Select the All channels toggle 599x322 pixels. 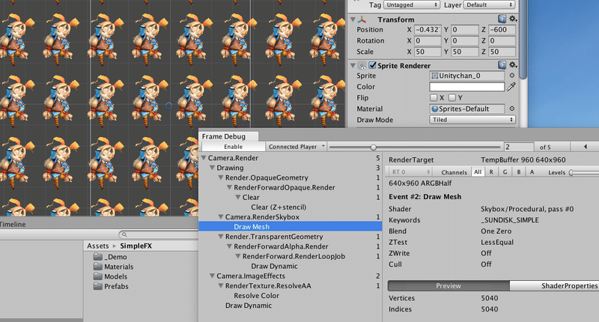click(x=478, y=172)
